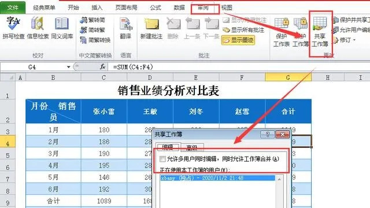Open the 文件 file tab
370x208 pixels.
click(13, 8)
